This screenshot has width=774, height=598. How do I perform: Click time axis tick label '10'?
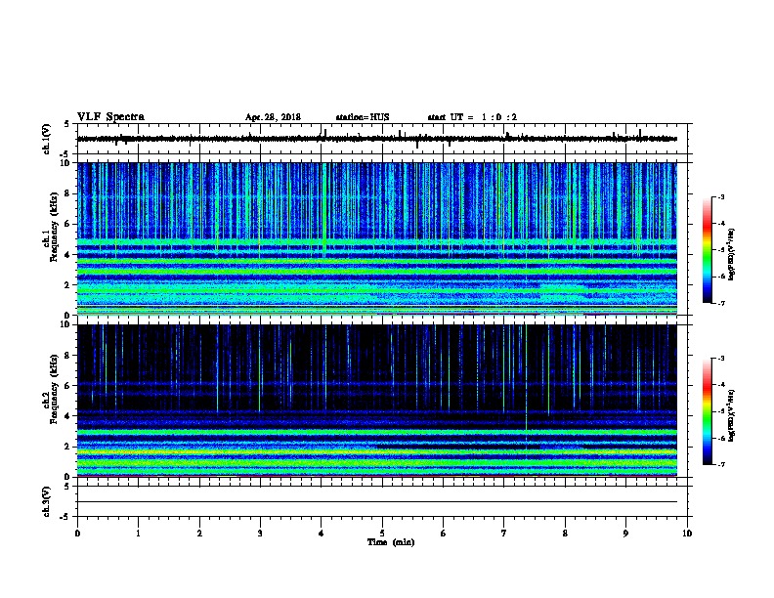point(687,533)
